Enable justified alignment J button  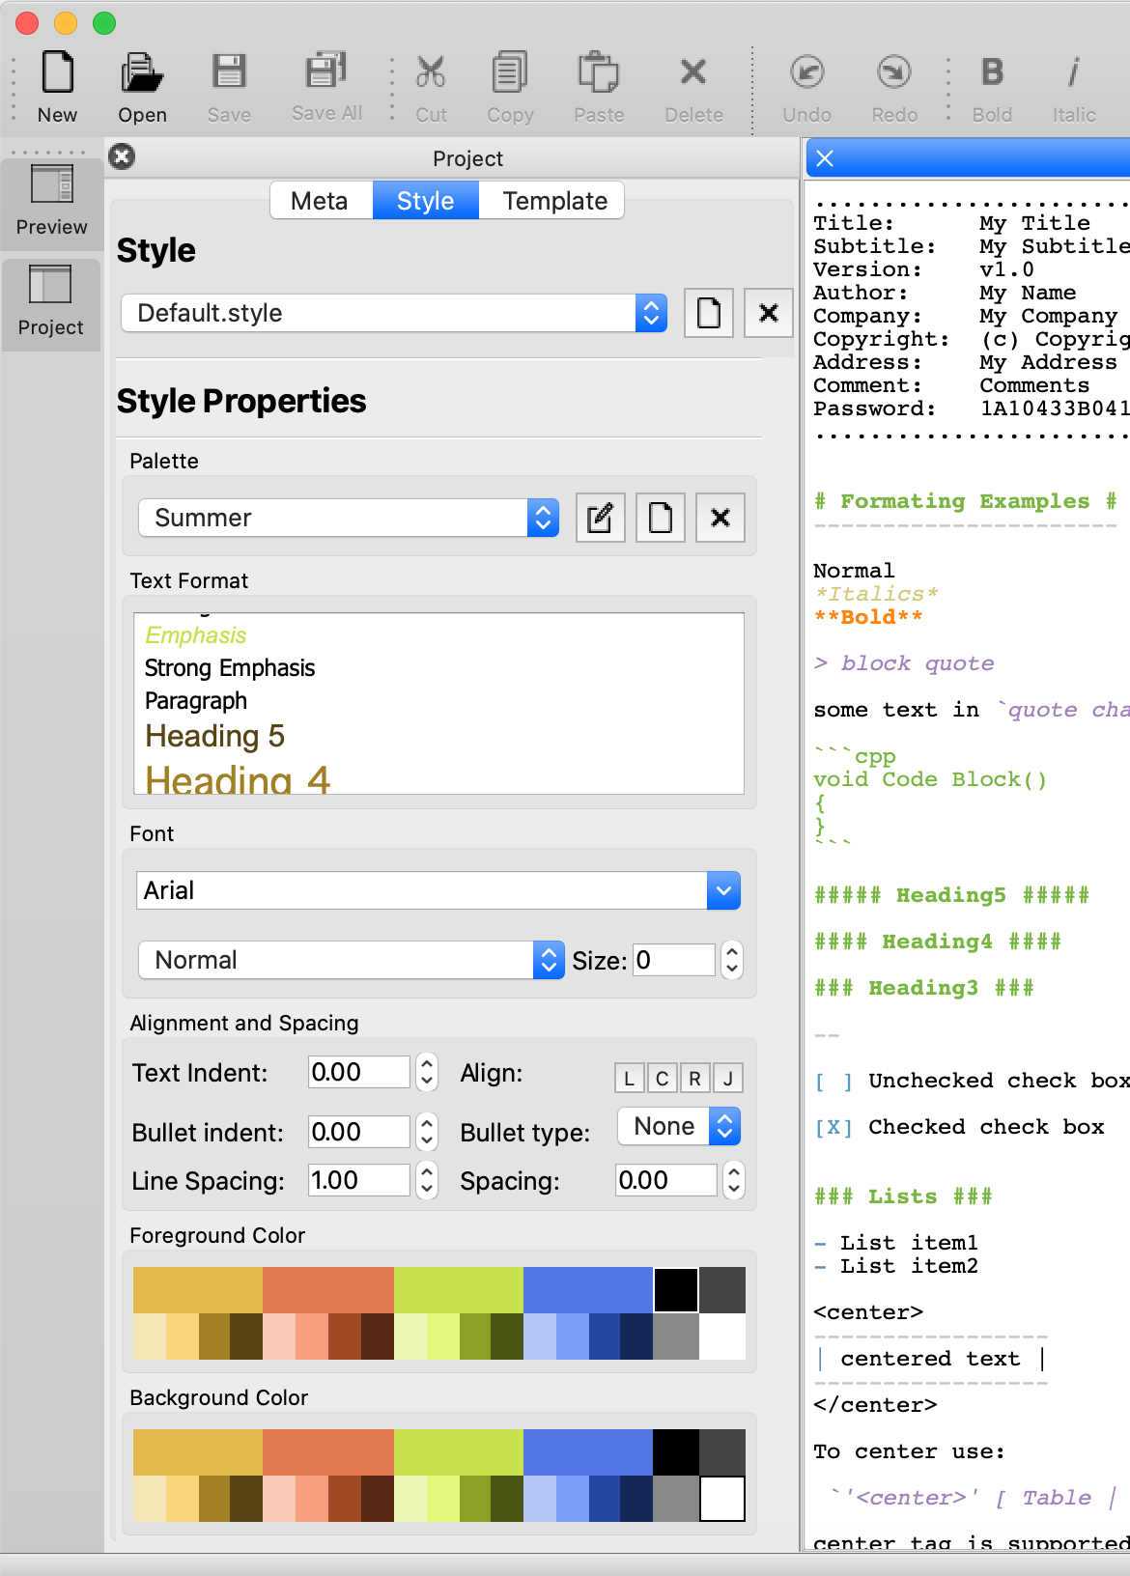727,1079
